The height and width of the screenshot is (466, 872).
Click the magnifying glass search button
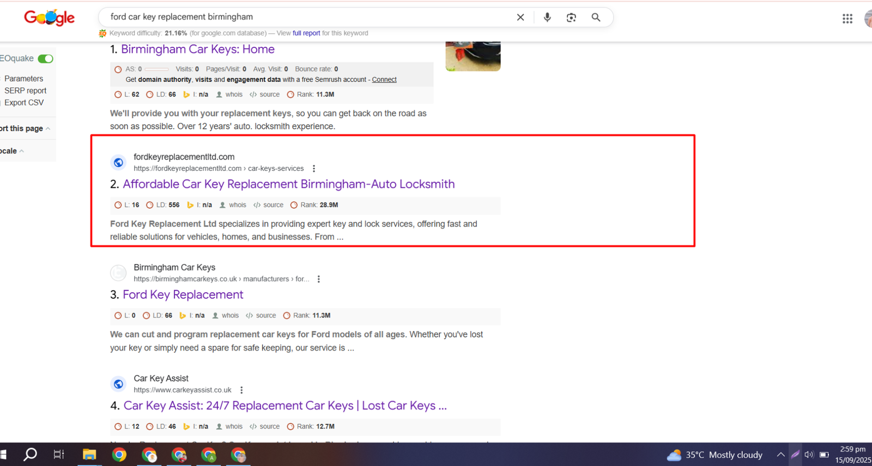point(596,17)
